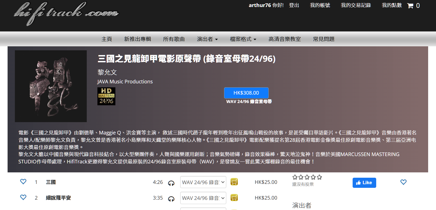Viewport: 436px width, 210px height.
Task: Click track title 三國
Action: point(51,182)
